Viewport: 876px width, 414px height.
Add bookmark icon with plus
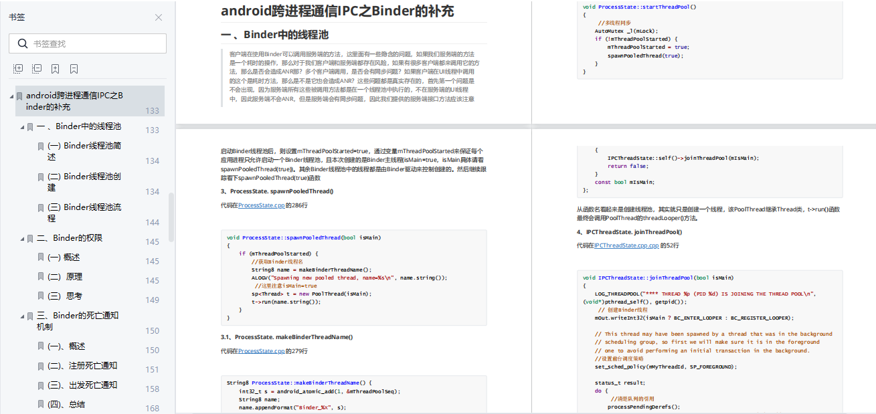click(x=56, y=68)
